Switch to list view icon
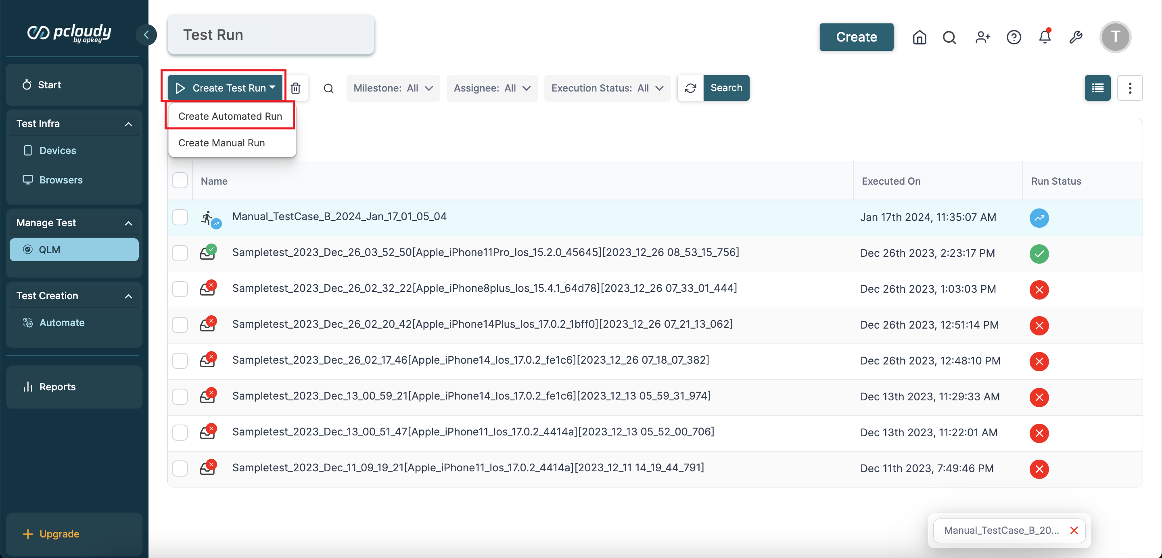 click(1097, 88)
